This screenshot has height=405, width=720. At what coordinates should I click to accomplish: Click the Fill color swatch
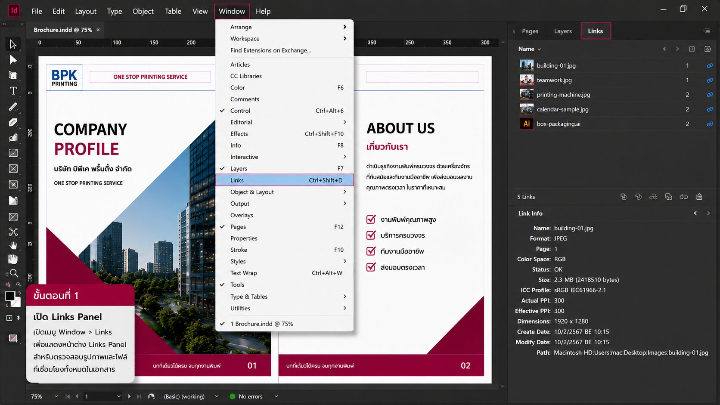pos(9,296)
